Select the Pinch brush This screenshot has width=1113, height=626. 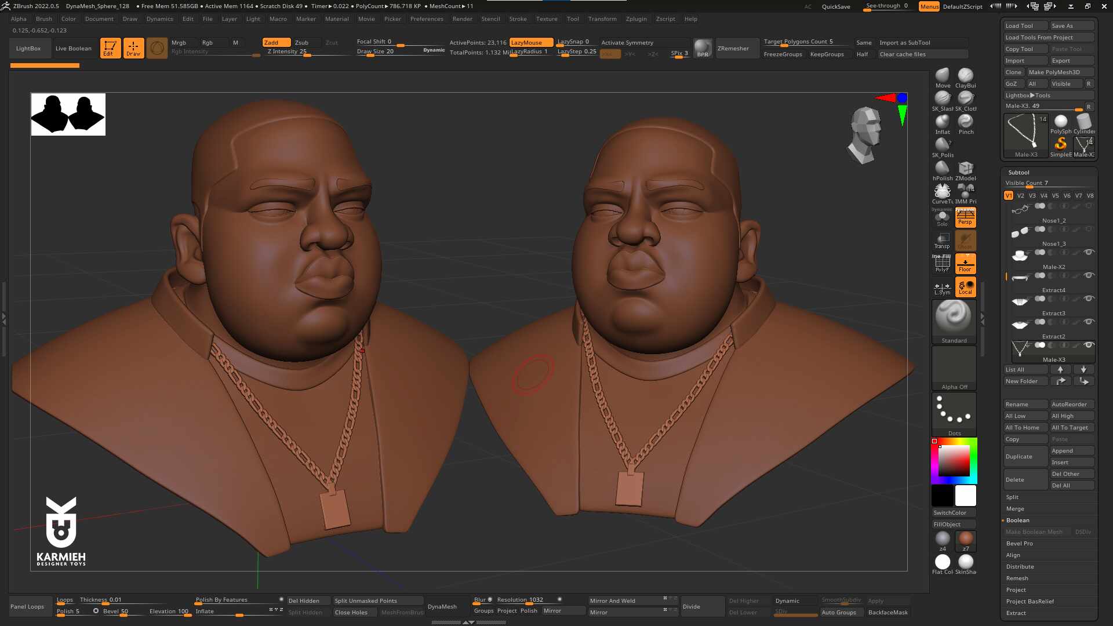(x=965, y=124)
